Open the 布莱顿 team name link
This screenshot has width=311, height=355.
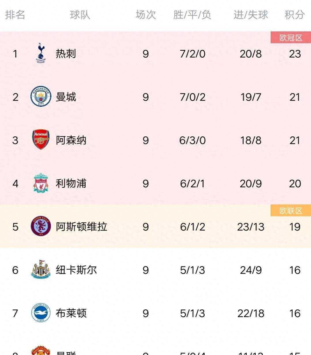click(71, 313)
